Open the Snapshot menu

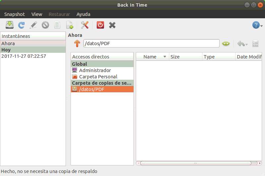click(15, 14)
